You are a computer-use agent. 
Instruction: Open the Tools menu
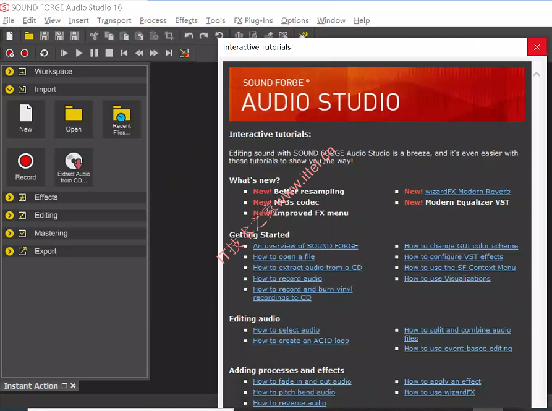[x=216, y=20]
